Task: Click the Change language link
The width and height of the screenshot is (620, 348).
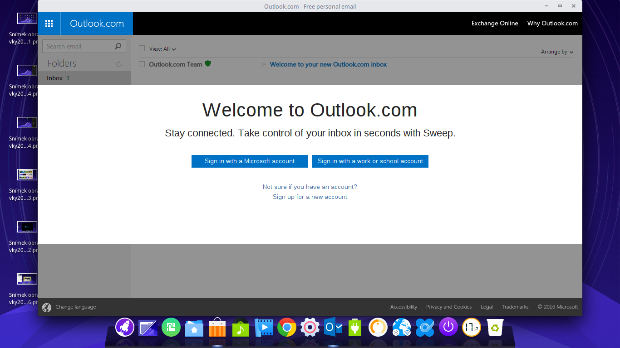Action: coord(76,307)
